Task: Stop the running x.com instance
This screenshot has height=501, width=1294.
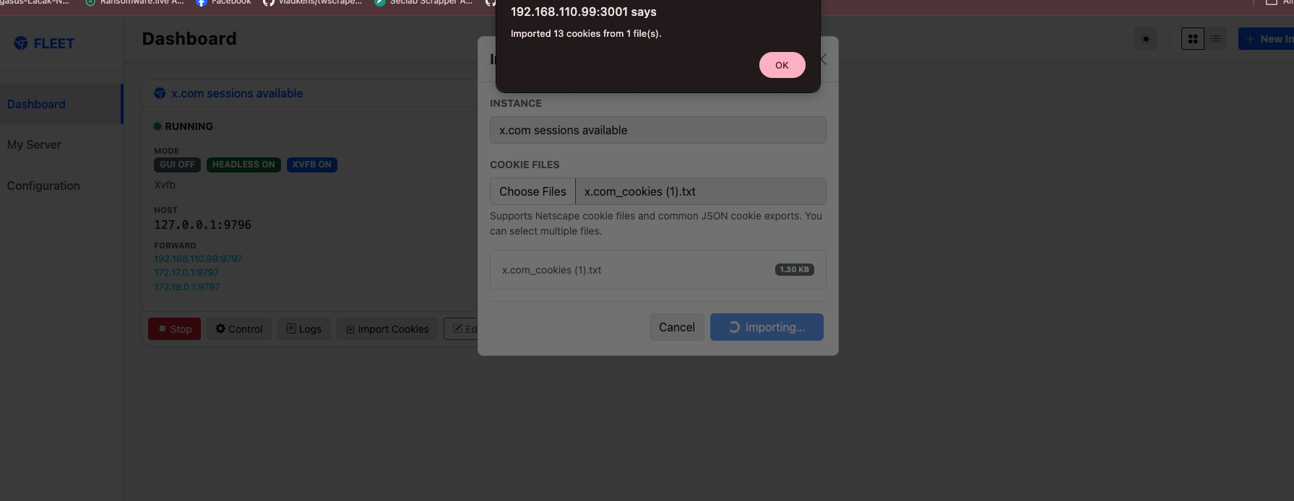Action: (174, 329)
